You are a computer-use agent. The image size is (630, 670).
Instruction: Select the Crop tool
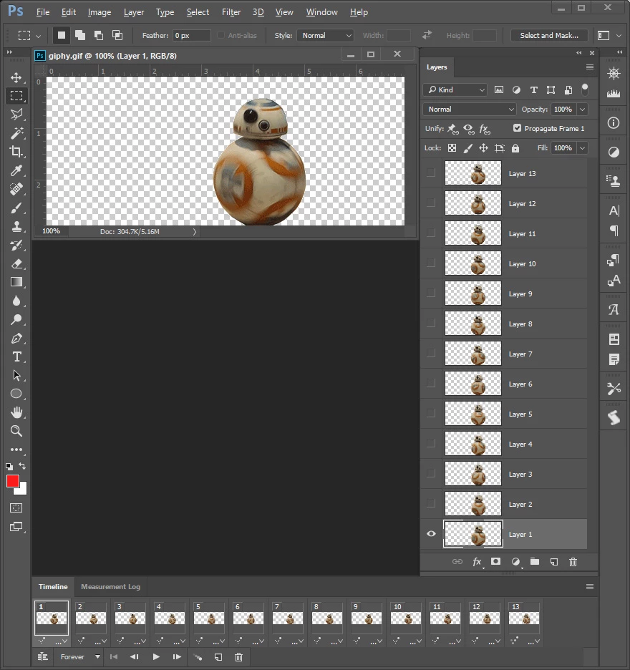pos(16,151)
